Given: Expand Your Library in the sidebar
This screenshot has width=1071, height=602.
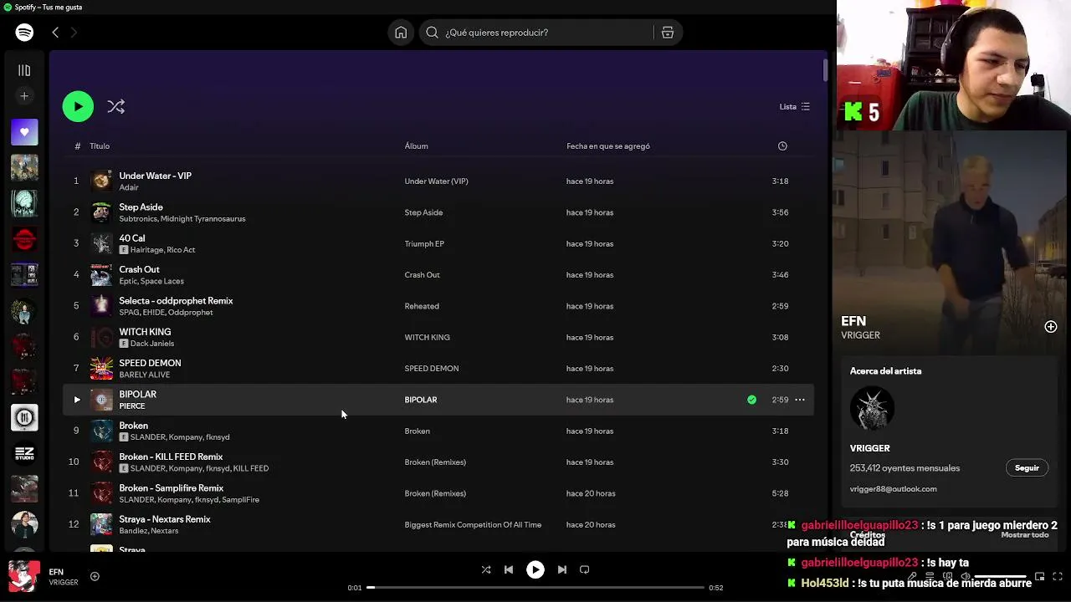Looking at the screenshot, I should tap(24, 71).
